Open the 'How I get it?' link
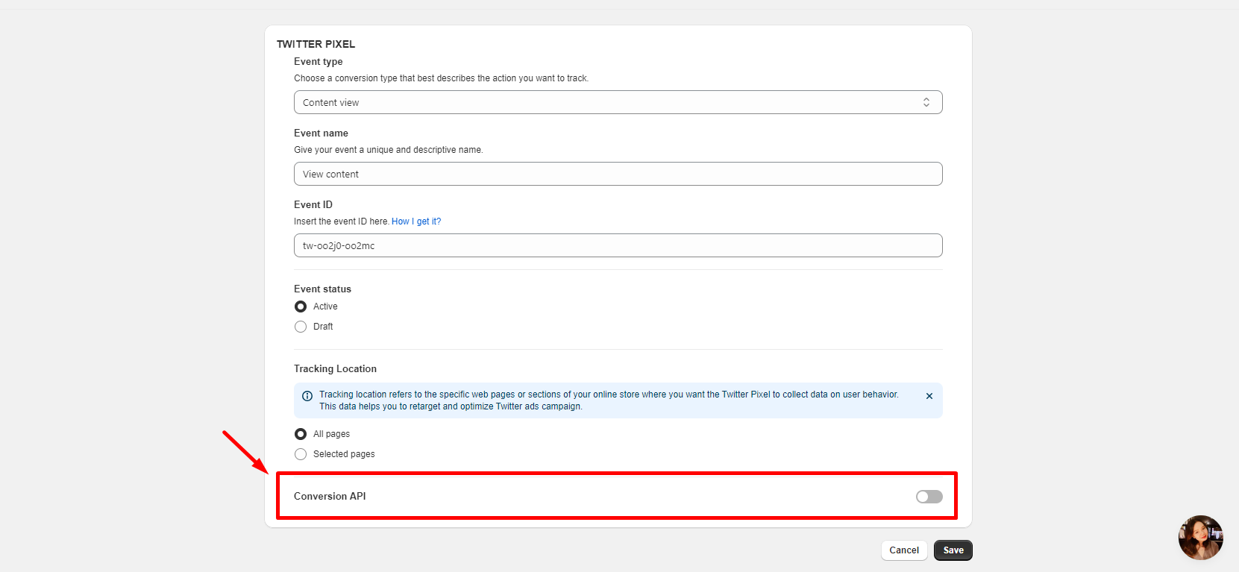 point(416,221)
